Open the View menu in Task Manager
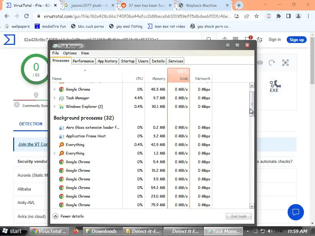The width and height of the screenshot is (315, 236). [x=85, y=53]
